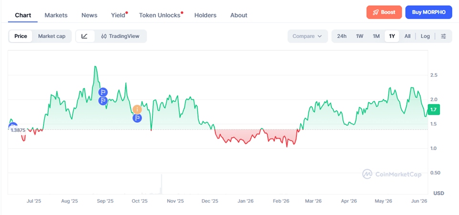
Task: Switch to TradingView candlestick chart
Action: click(120, 36)
